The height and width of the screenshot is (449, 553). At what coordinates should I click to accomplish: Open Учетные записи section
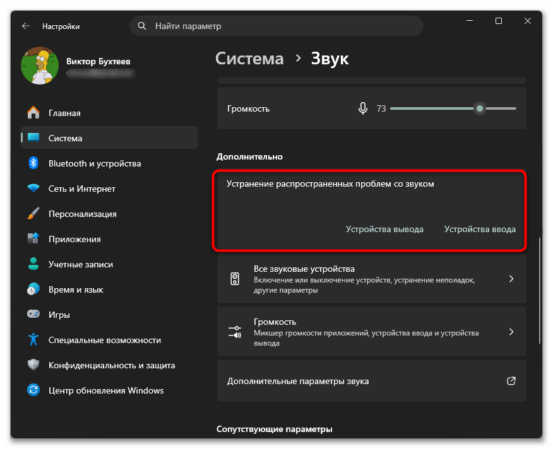tap(109, 264)
